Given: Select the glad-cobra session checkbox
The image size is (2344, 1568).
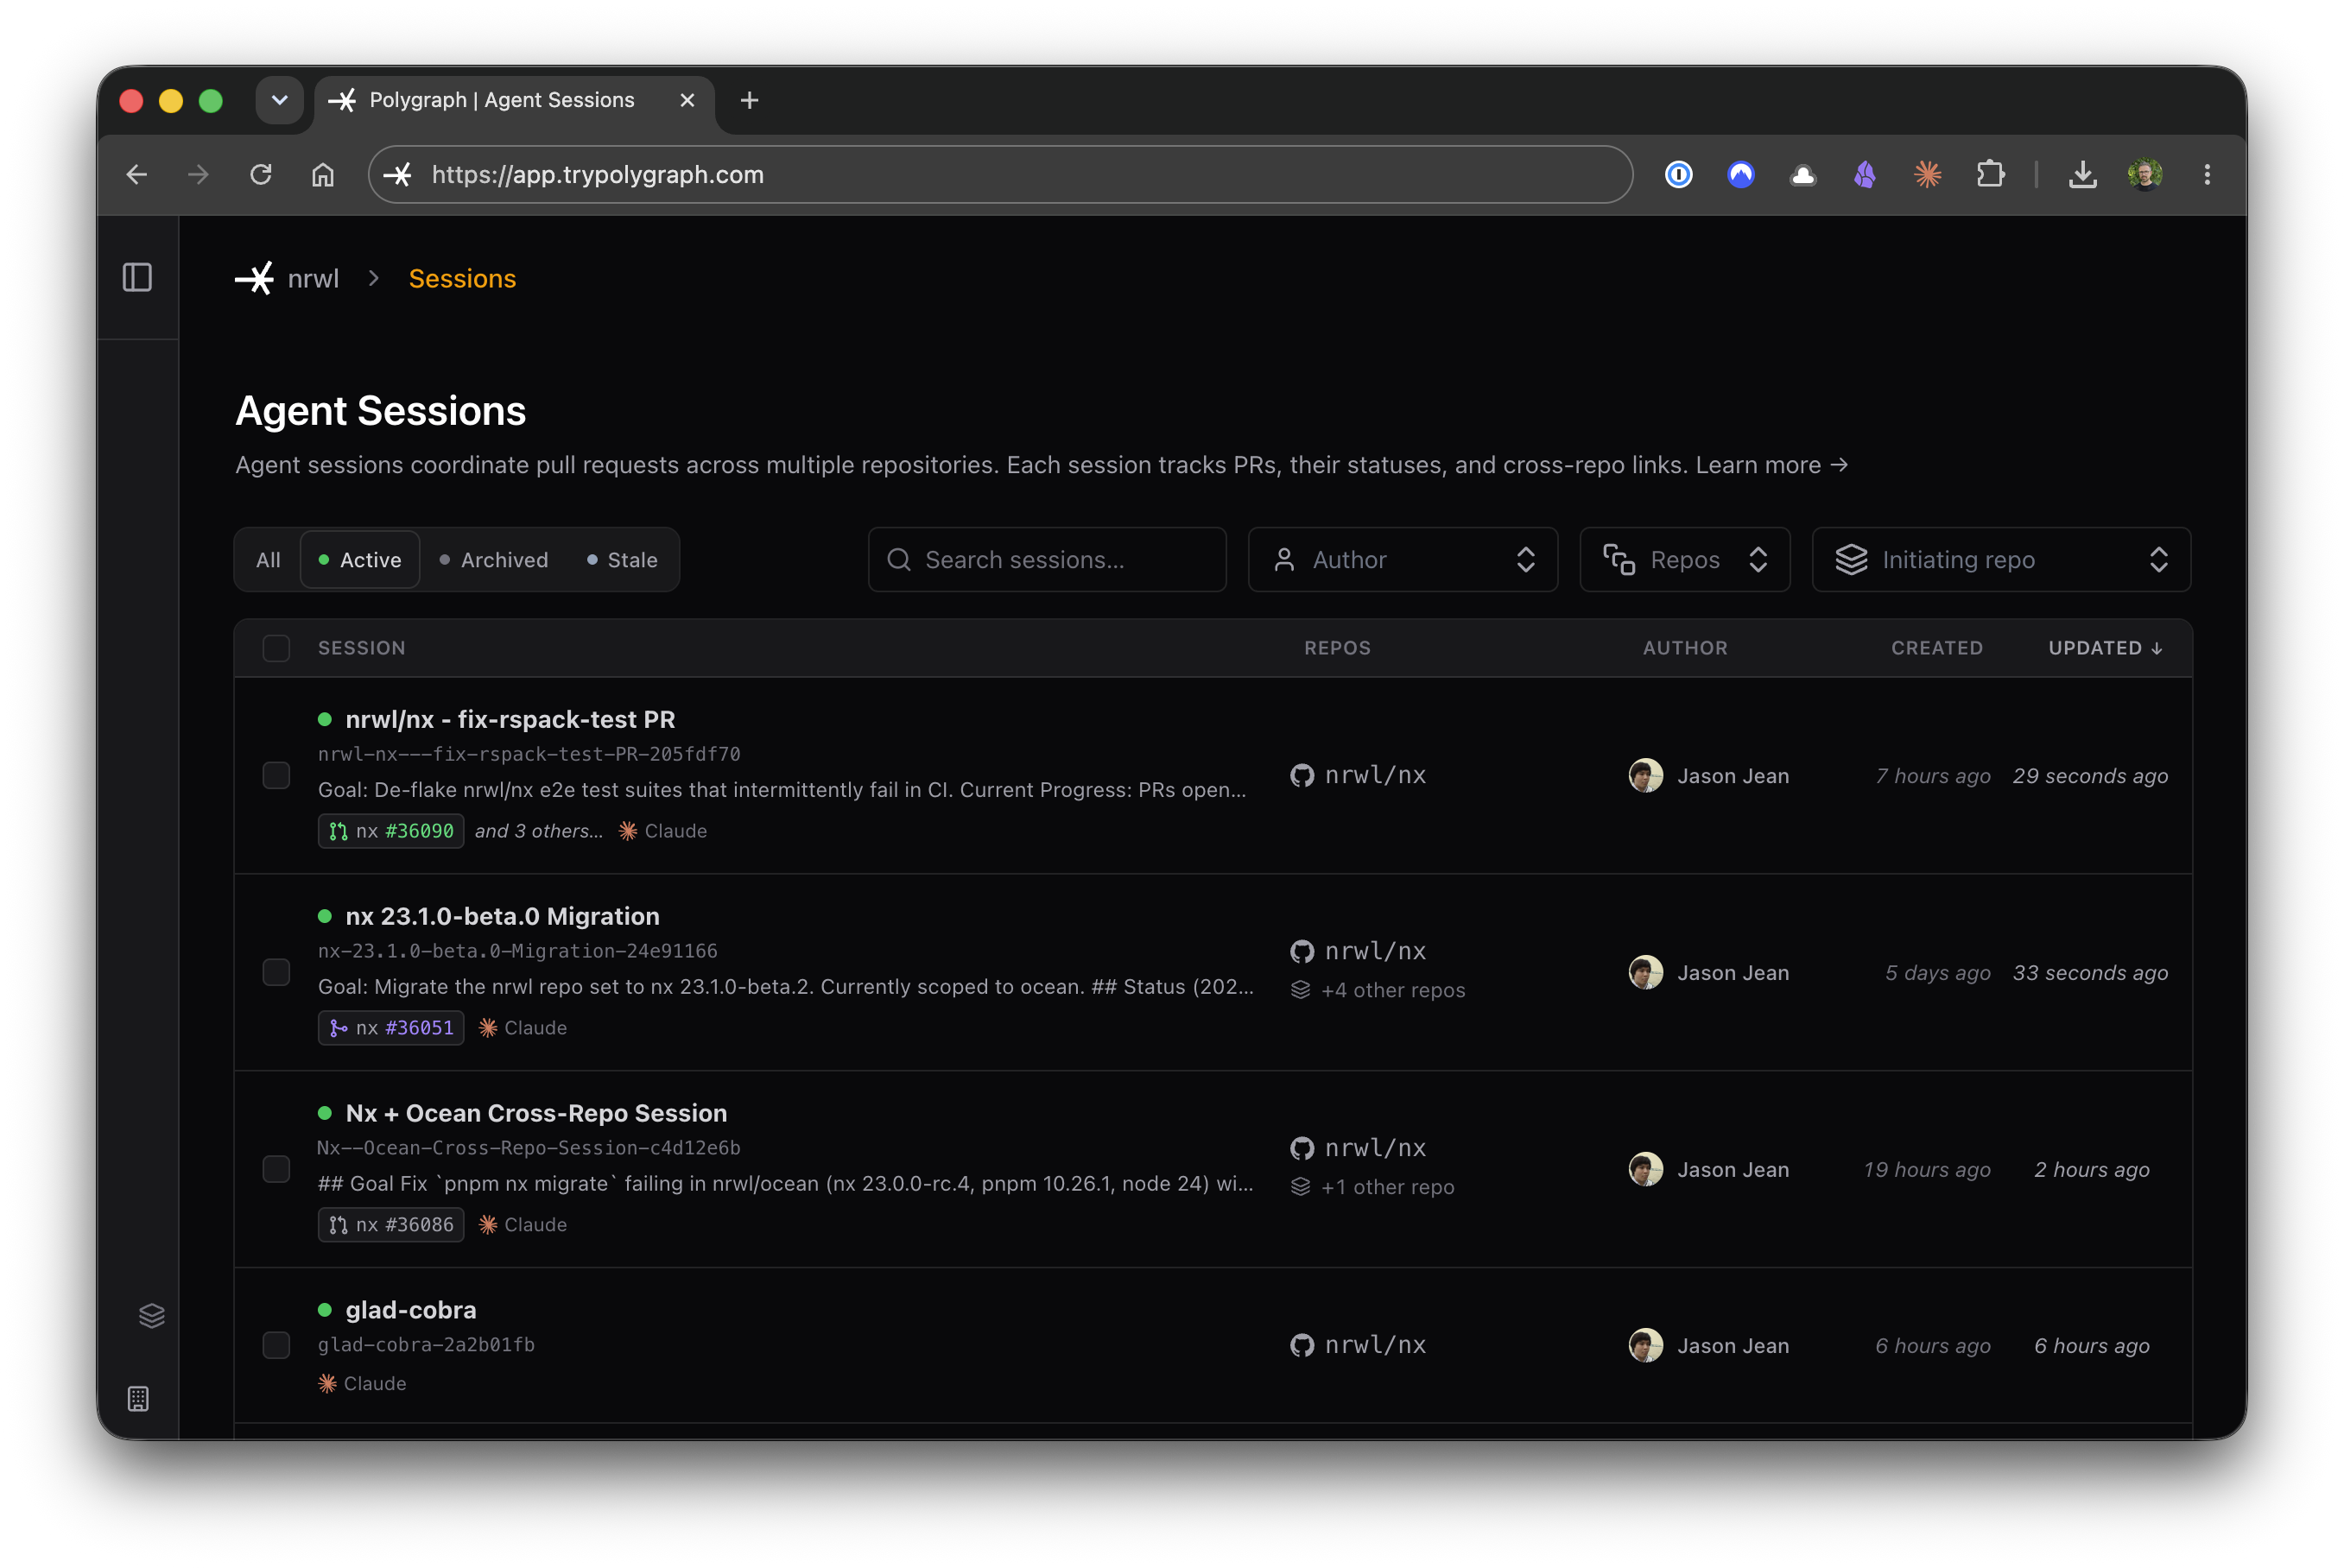Looking at the screenshot, I should click(276, 1345).
